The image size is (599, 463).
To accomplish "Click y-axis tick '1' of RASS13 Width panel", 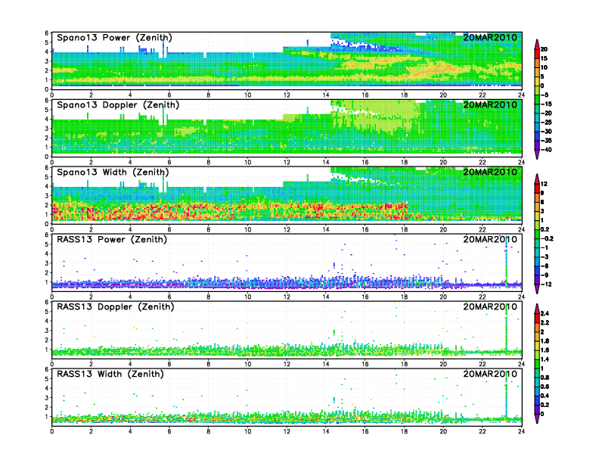I will tap(47, 417).
